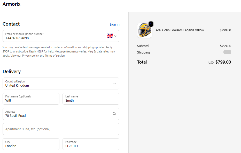241x153 pixels.
Task: Open the Arai helmet product thumbnail
Action: click(x=144, y=30)
